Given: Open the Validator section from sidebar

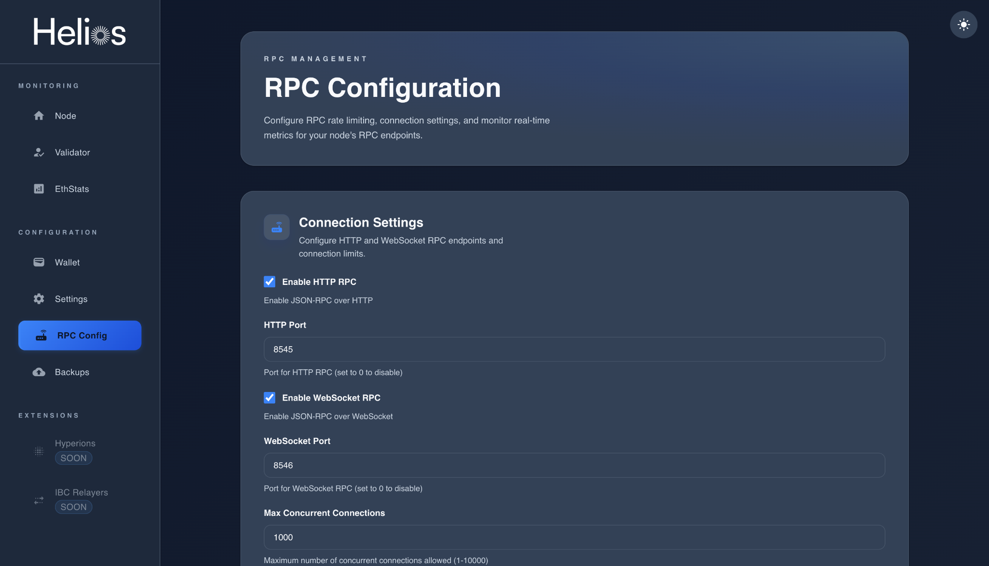Looking at the screenshot, I should (72, 152).
